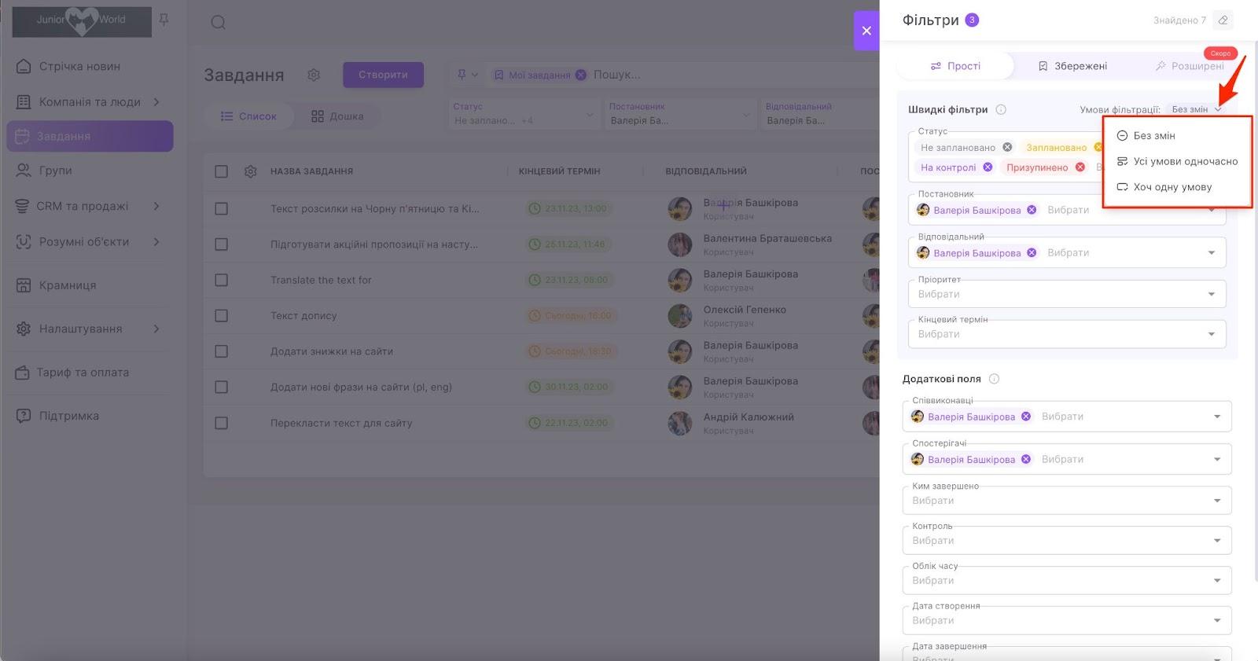Click the Junior World logo
This screenshot has width=1258, height=661.
coord(82,21)
